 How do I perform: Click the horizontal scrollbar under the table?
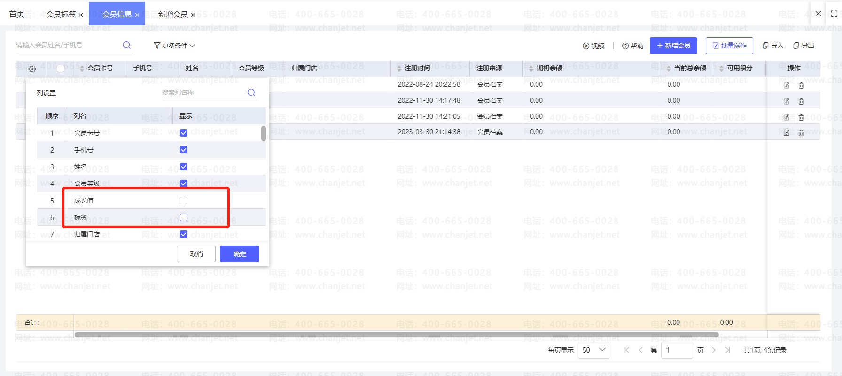[397, 335]
